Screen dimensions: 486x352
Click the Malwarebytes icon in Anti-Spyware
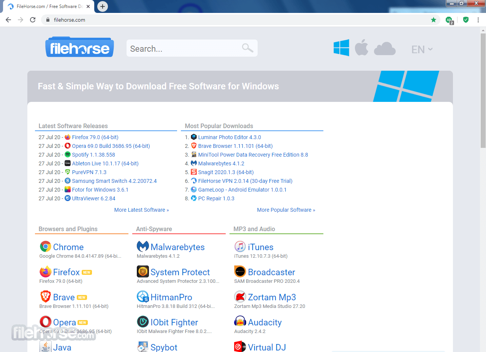(143, 247)
